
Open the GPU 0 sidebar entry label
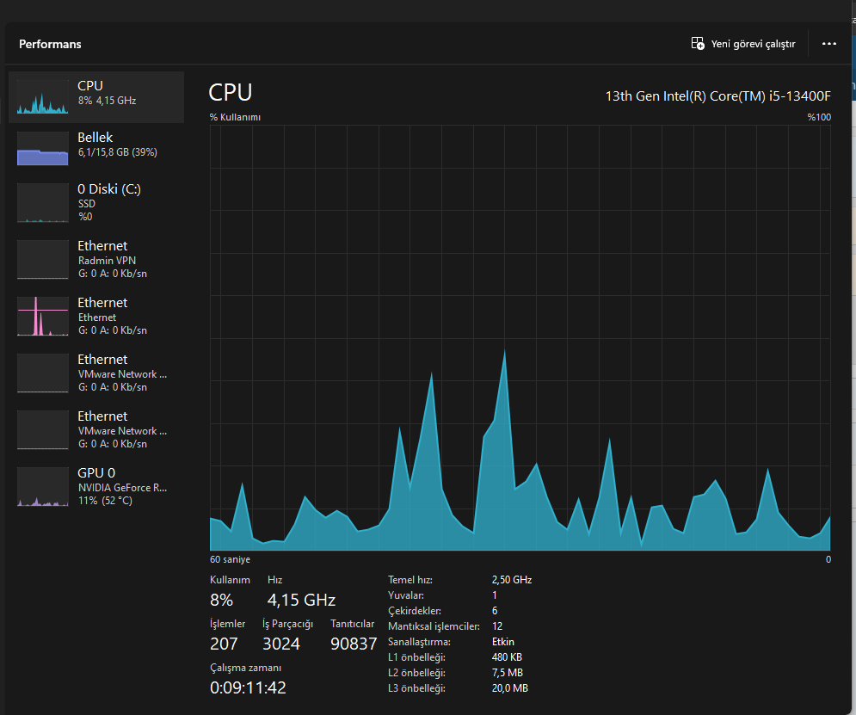pyautogui.click(x=96, y=472)
